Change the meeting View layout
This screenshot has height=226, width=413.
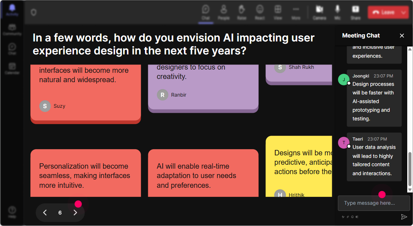pyautogui.click(x=278, y=12)
